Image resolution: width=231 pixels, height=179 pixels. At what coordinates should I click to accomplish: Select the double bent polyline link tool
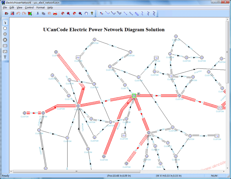(113, 14)
